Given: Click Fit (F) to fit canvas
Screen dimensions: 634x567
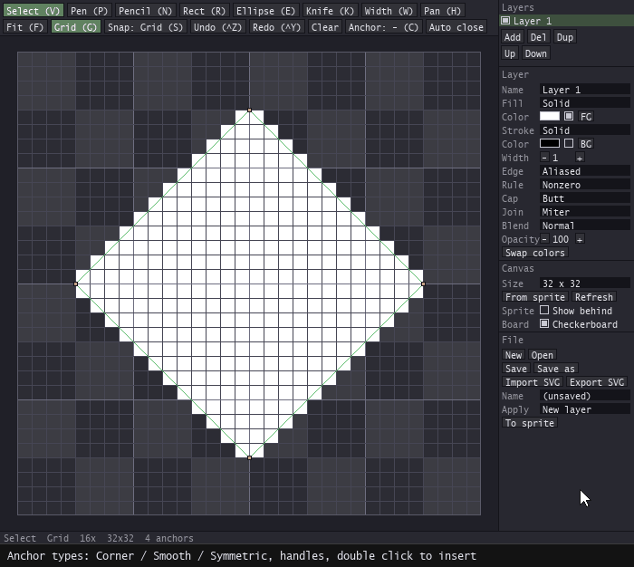Looking at the screenshot, I should [x=25, y=27].
